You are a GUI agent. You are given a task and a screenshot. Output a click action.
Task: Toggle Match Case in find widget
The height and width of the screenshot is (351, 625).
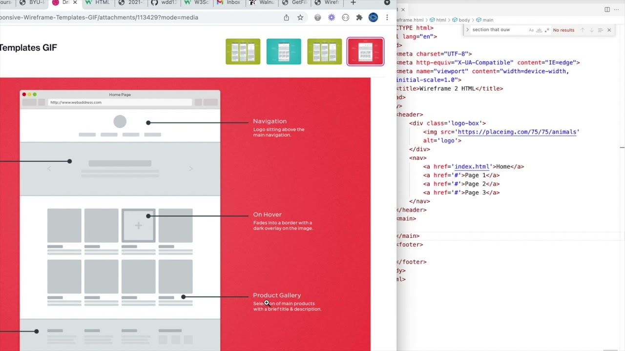pyautogui.click(x=531, y=30)
